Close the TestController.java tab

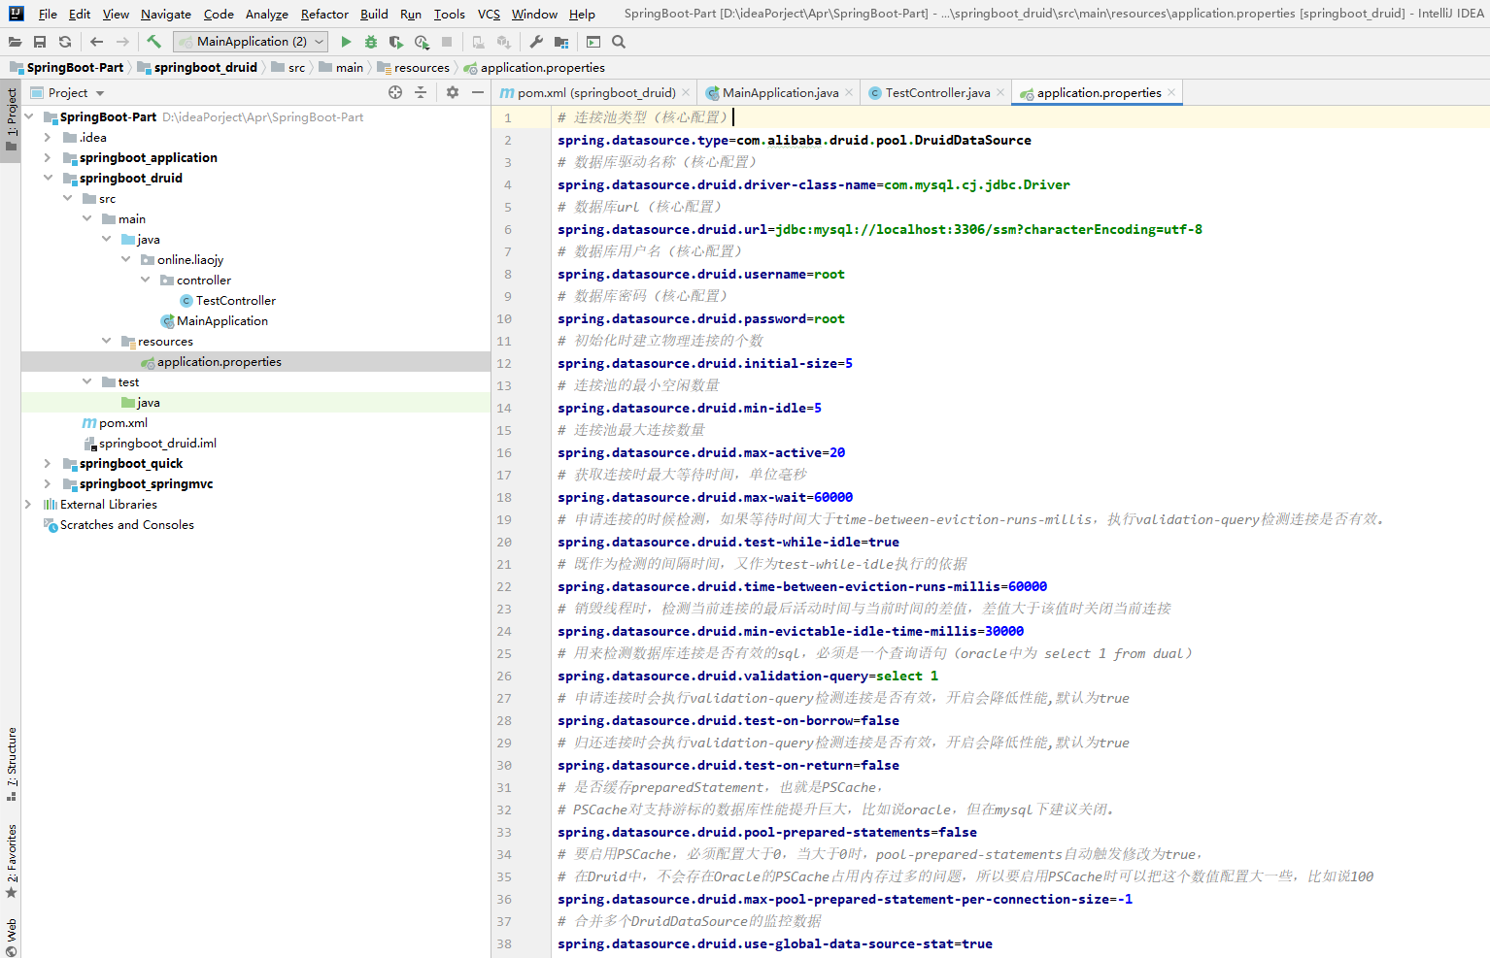1000,92
